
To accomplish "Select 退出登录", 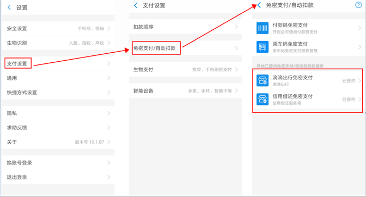I will 58,177.
